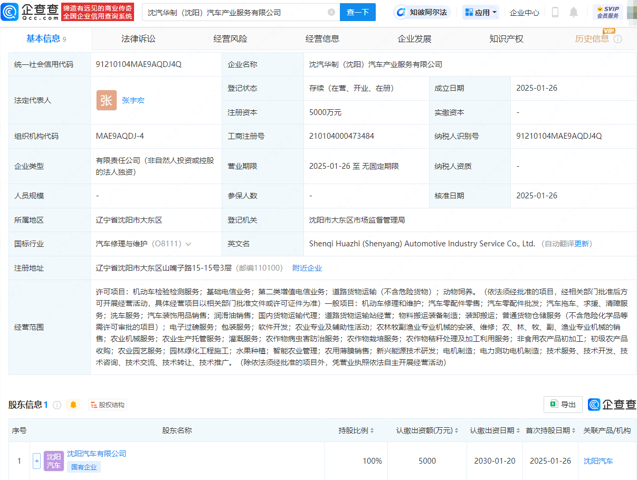Click organization code MAE9AQDJ-4

[120, 136]
